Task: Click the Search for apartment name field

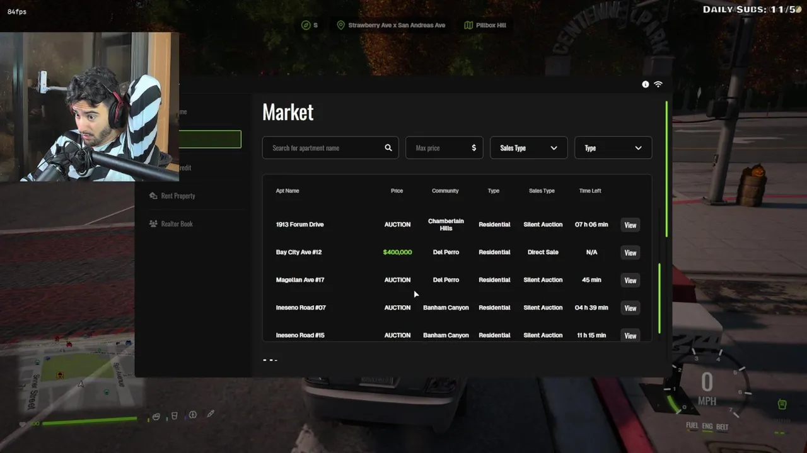Action: (x=330, y=148)
